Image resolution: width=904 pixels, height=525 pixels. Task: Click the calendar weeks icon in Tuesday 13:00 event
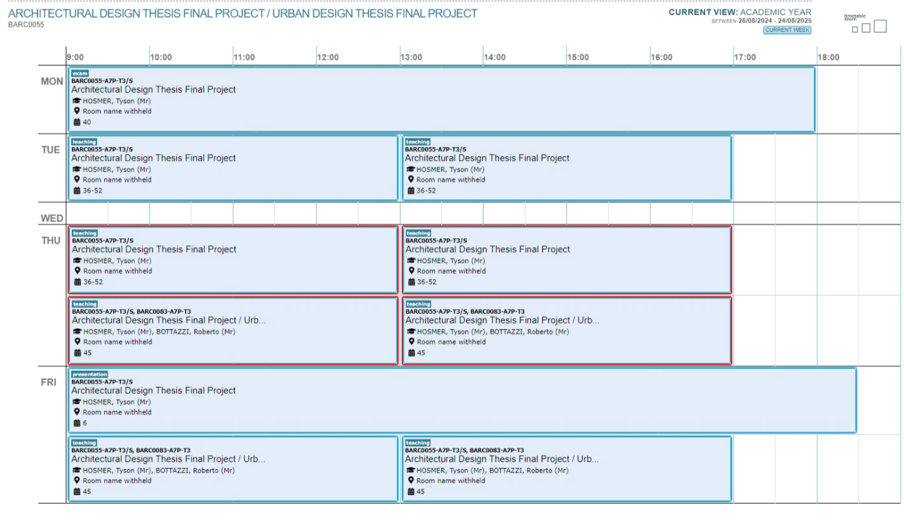coord(410,190)
